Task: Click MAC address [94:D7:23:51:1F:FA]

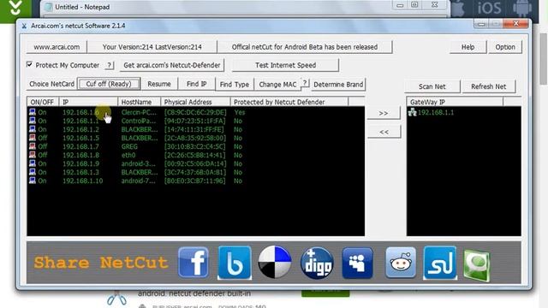Action: [x=194, y=121]
